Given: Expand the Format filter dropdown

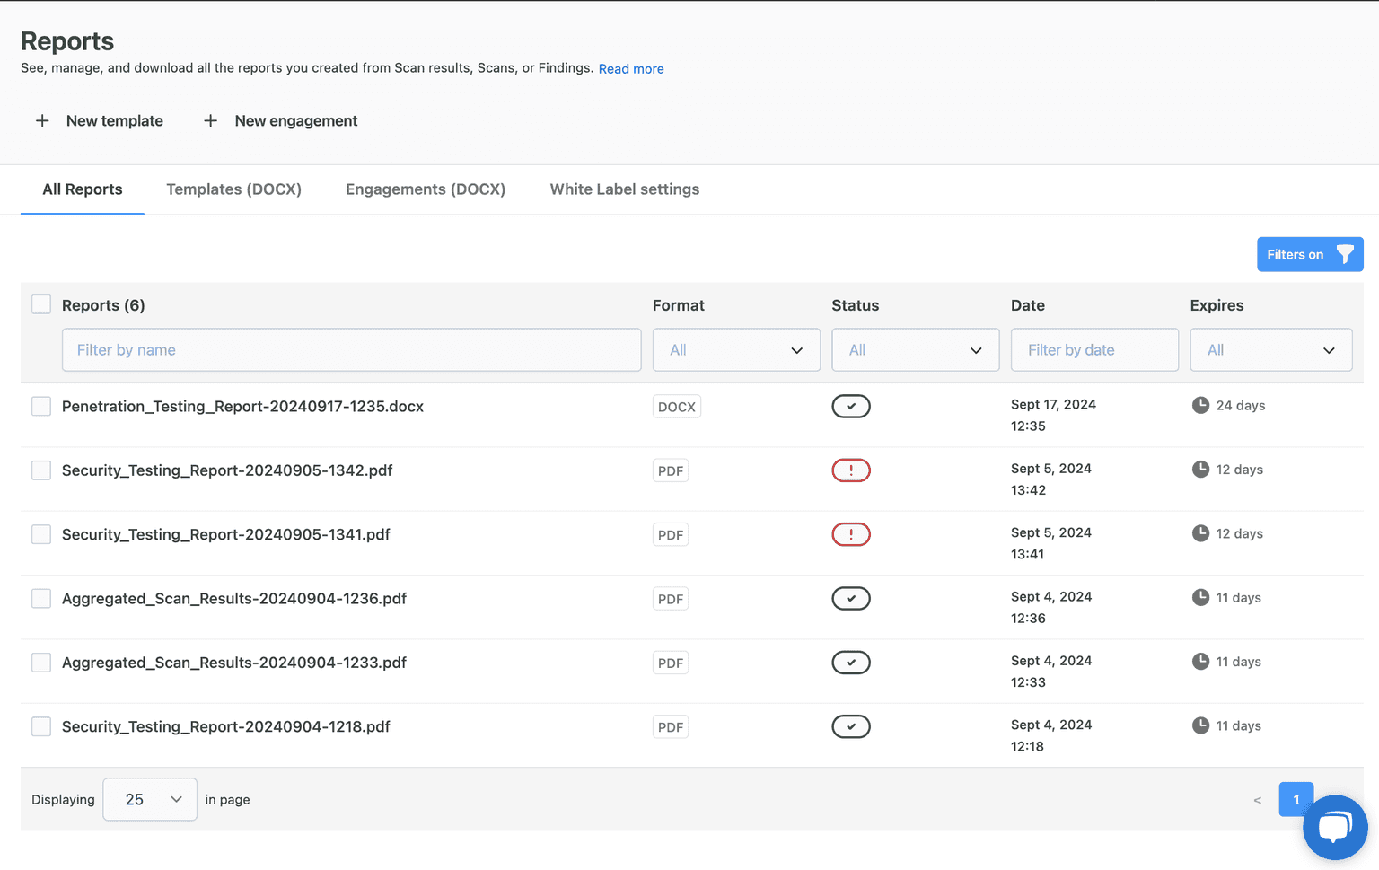Looking at the screenshot, I should pos(735,350).
